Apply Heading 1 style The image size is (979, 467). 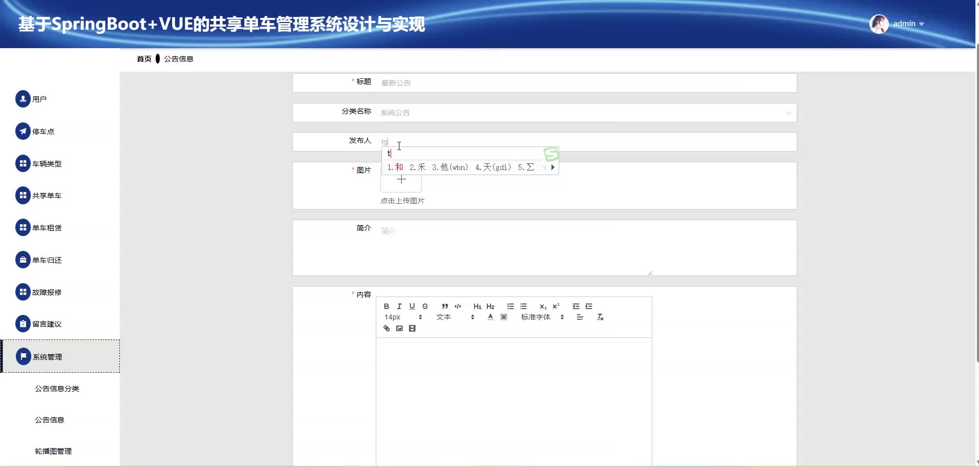[x=477, y=306]
